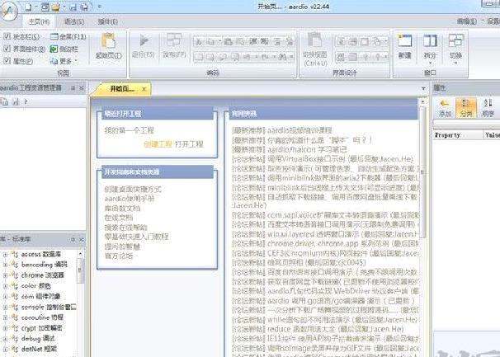Click the library tree scroll up arrow
Viewport: 500px width, 357px height.
(x=80, y=254)
